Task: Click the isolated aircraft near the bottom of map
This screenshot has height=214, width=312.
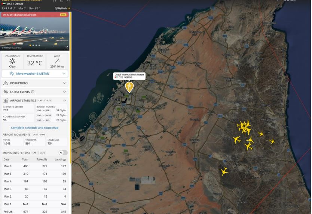Action: [224, 171]
